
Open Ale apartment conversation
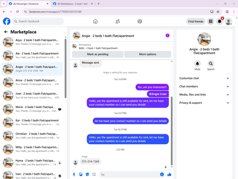(32, 55)
